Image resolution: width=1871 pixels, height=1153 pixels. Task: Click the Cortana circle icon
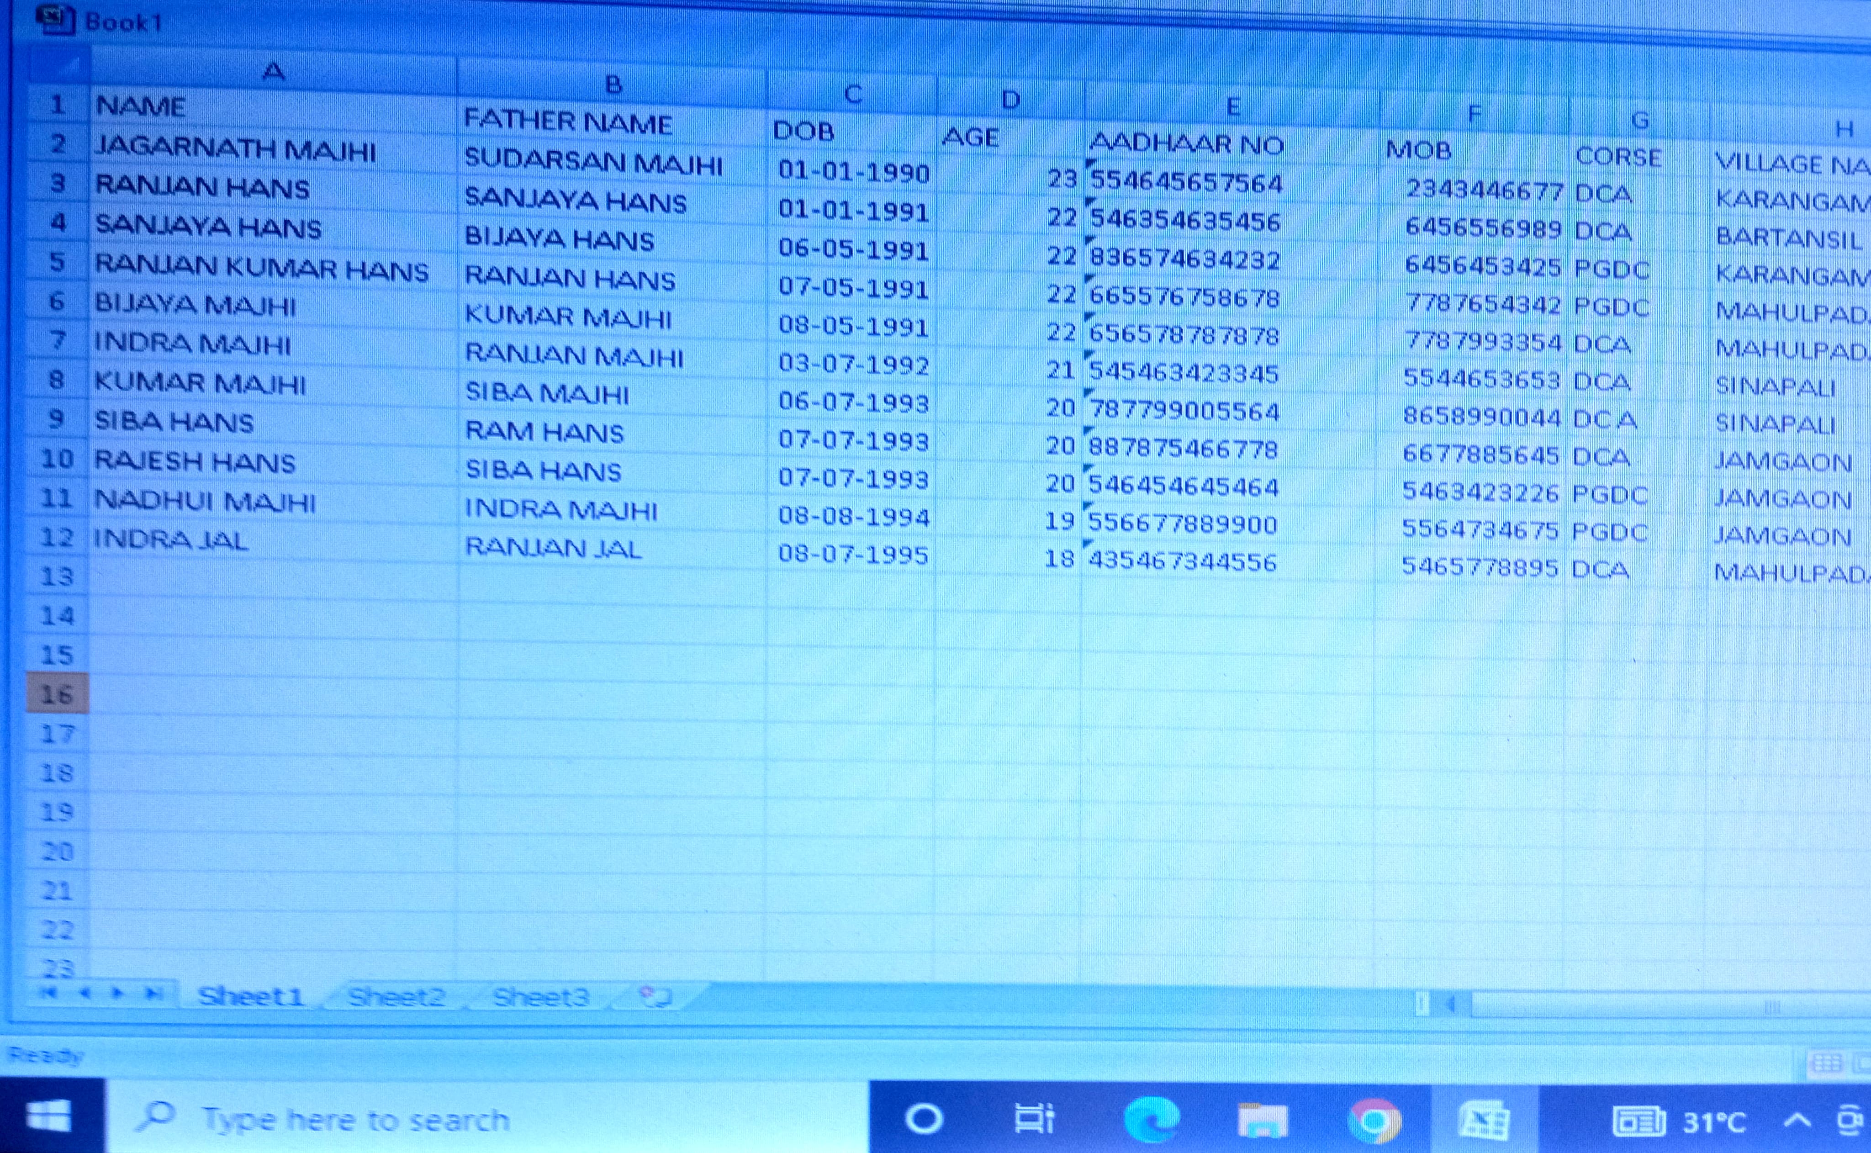pyautogui.click(x=924, y=1119)
